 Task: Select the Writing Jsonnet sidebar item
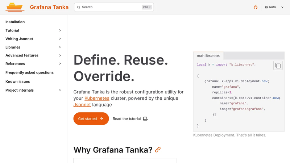(19, 39)
